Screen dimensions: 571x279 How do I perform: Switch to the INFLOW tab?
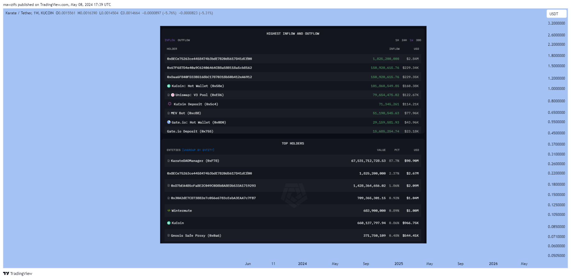tap(170, 40)
